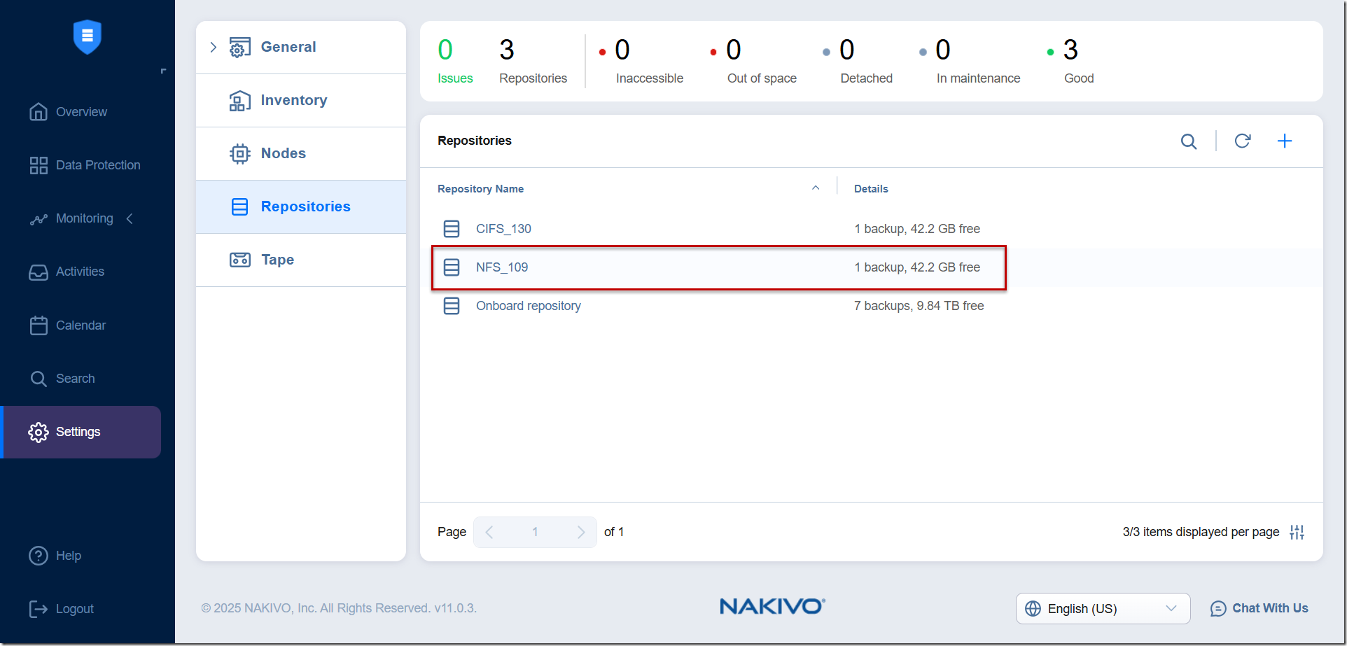Select the Repositories tab
Viewport: 1347px width, 646px height.
pos(301,206)
